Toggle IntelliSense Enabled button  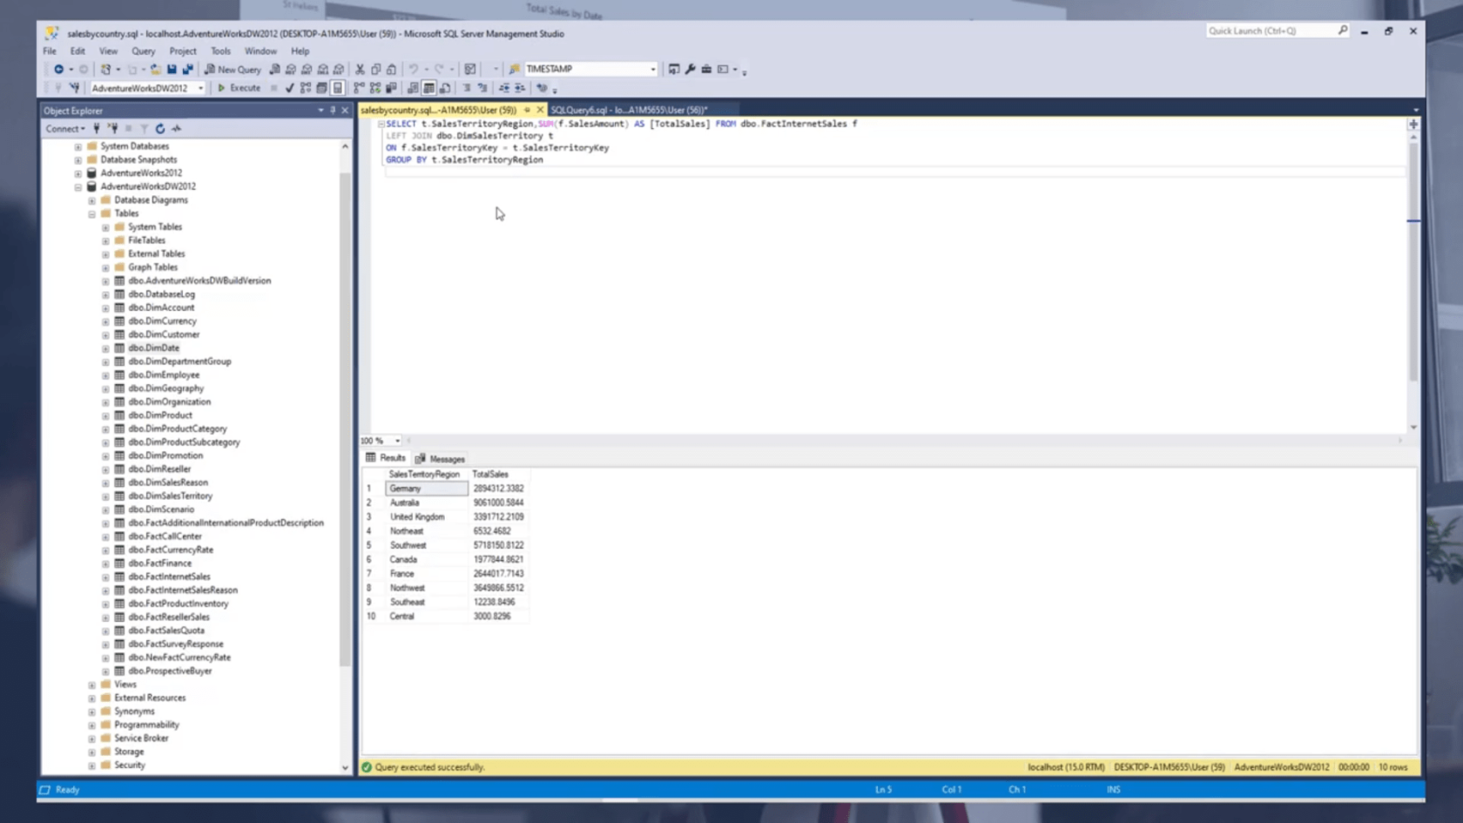click(338, 88)
